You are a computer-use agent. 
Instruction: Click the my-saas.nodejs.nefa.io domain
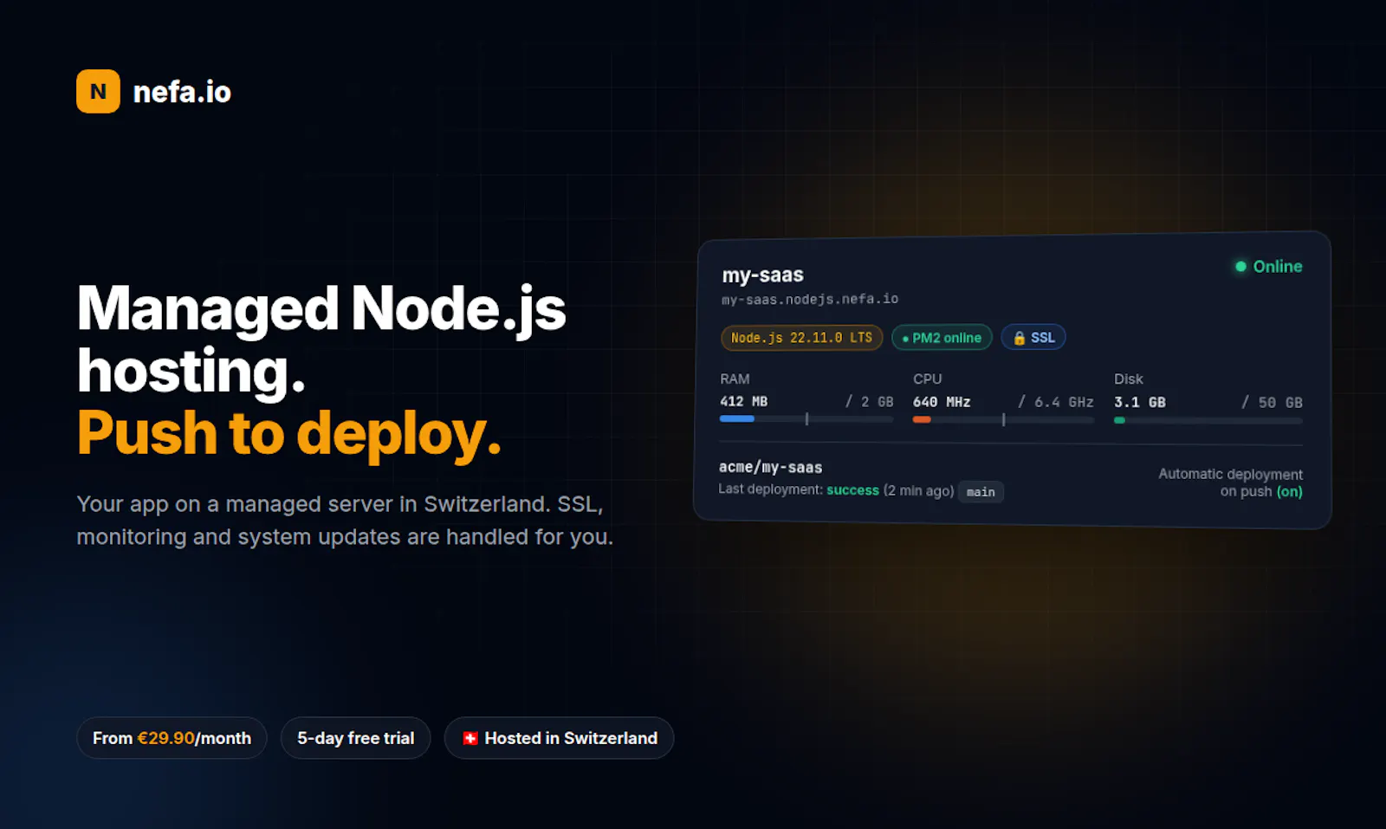click(810, 299)
